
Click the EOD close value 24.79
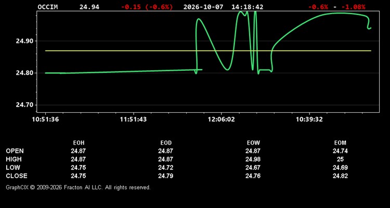(166, 176)
